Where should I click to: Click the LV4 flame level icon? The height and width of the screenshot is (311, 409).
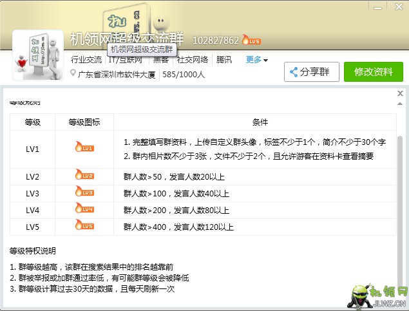coord(84,208)
